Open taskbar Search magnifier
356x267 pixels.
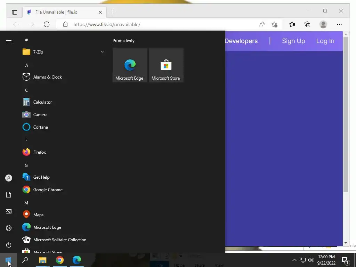(x=25, y=260)
